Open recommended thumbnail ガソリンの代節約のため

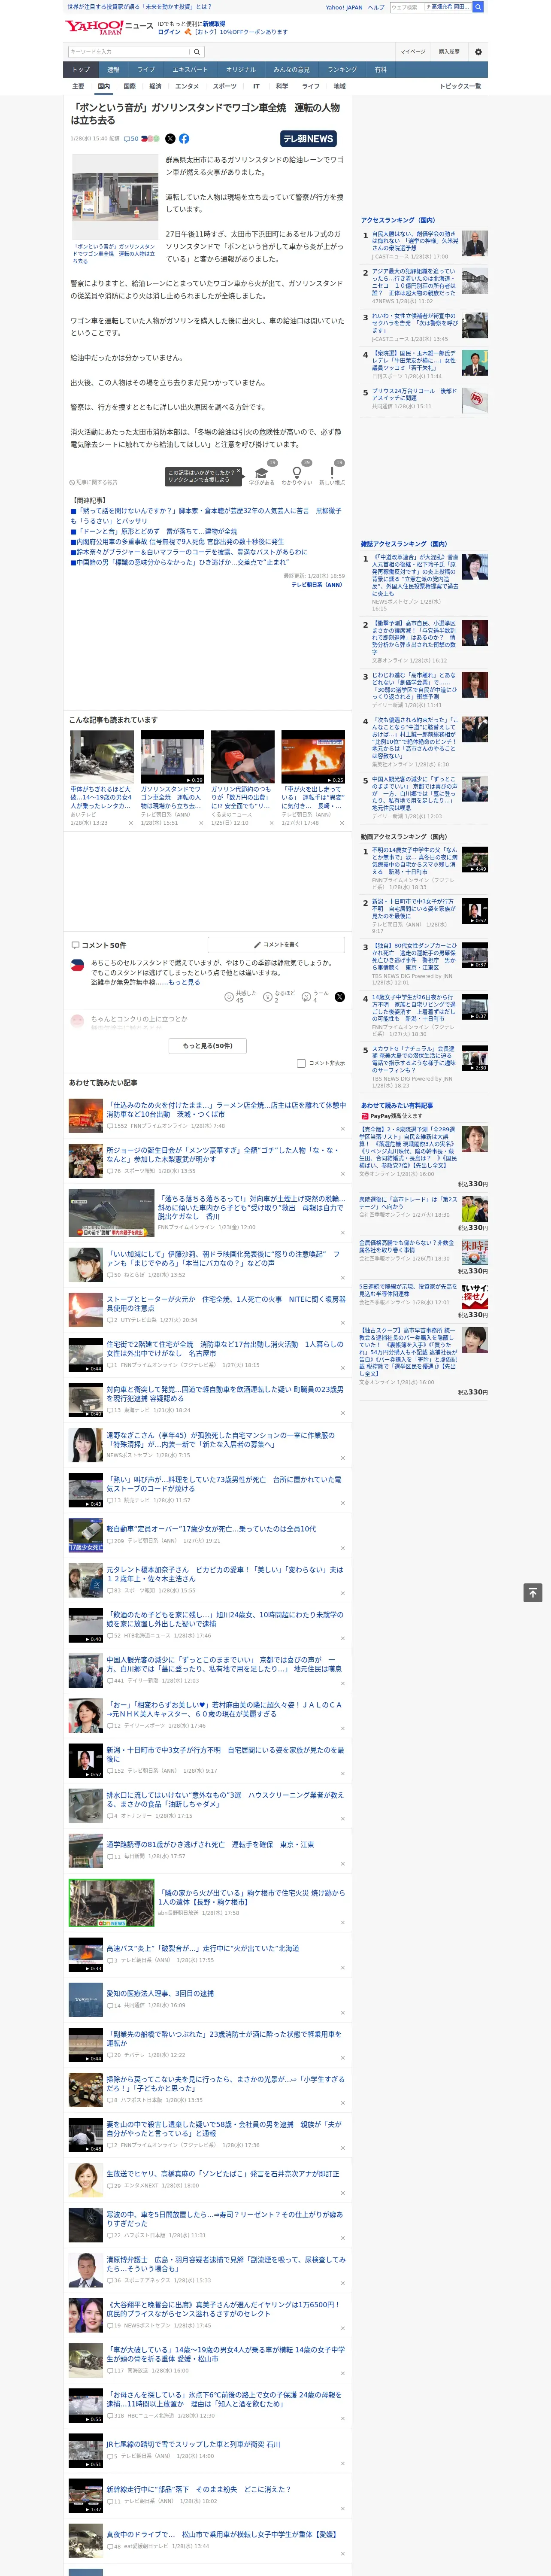coord(242,757)
